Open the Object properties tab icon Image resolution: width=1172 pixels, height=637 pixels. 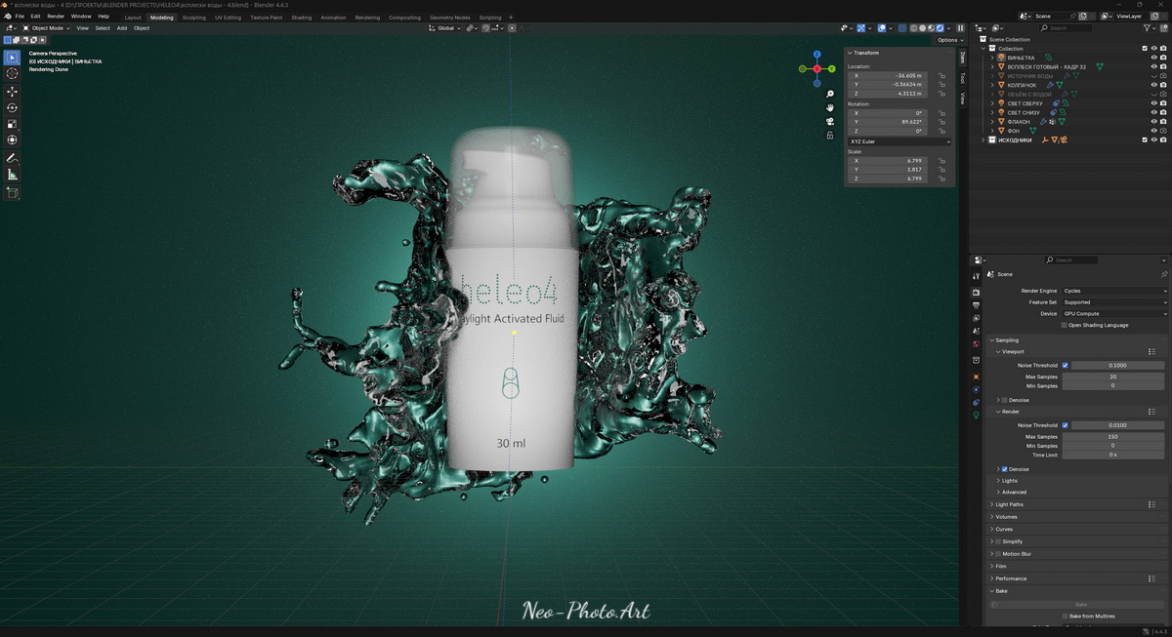point(976,376)
